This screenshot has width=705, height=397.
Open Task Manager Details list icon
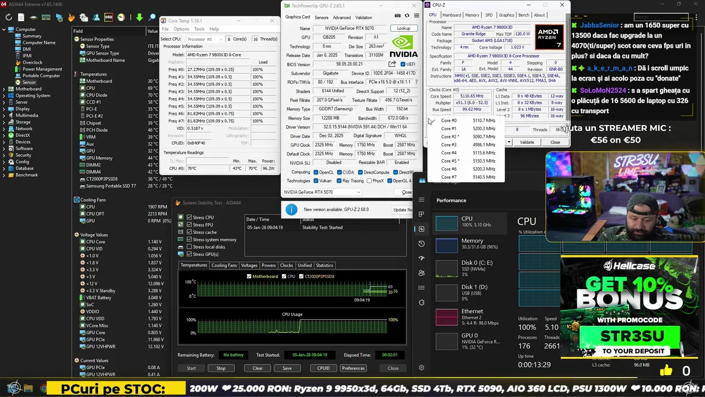pos(421,287)
